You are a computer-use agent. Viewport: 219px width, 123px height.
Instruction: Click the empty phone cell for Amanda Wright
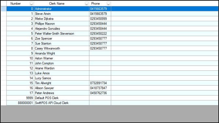(100, 53)
